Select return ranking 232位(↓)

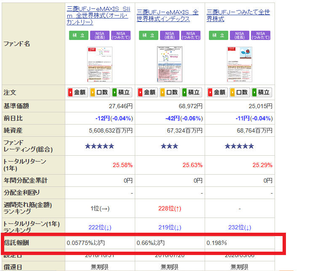(240, 227)
